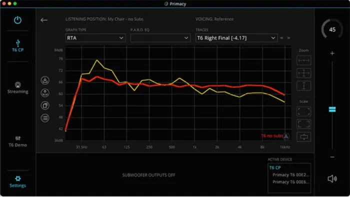This screenshot has width=350, height=197.
Task: Open the TRACES dropdown T6 Right Final
Action: point(236,38)
